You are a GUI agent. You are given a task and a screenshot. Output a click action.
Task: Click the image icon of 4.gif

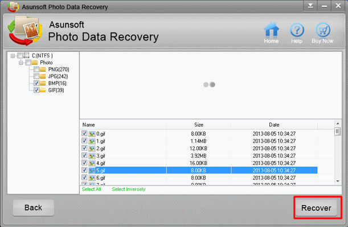pyautogui.click(x=92, y=163)
